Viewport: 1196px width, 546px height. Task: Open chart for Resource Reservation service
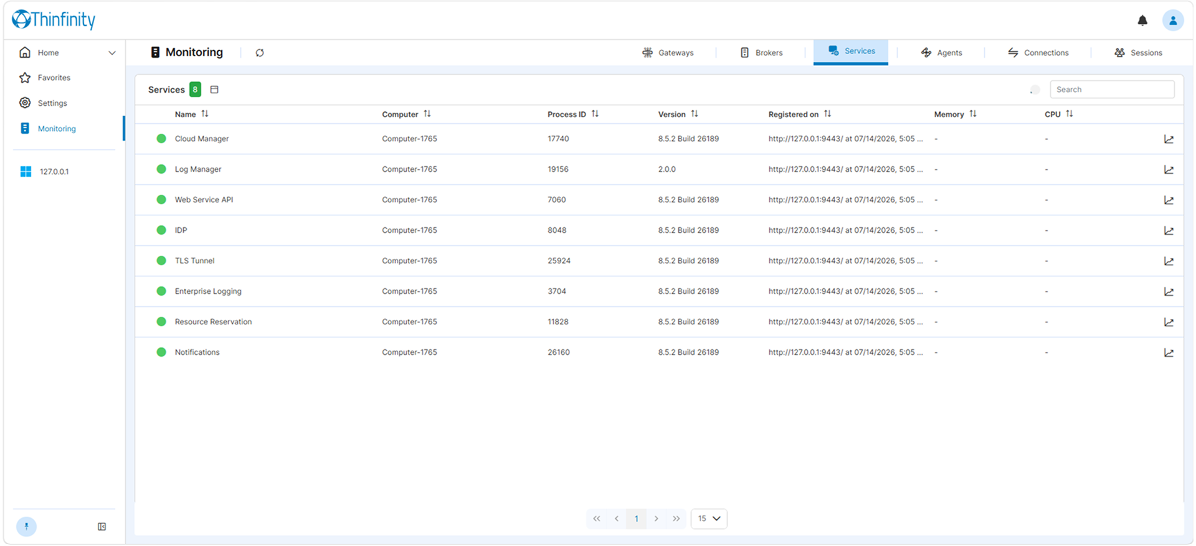[x=1169, y=322]
